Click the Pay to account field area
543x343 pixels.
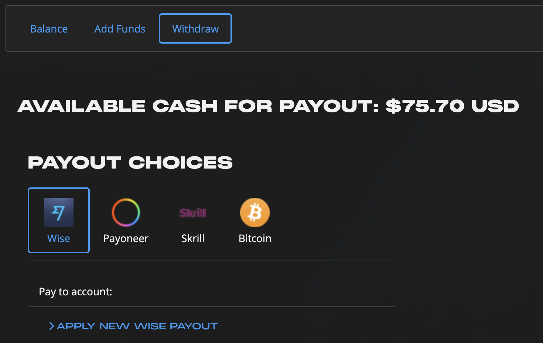(75, 292)
